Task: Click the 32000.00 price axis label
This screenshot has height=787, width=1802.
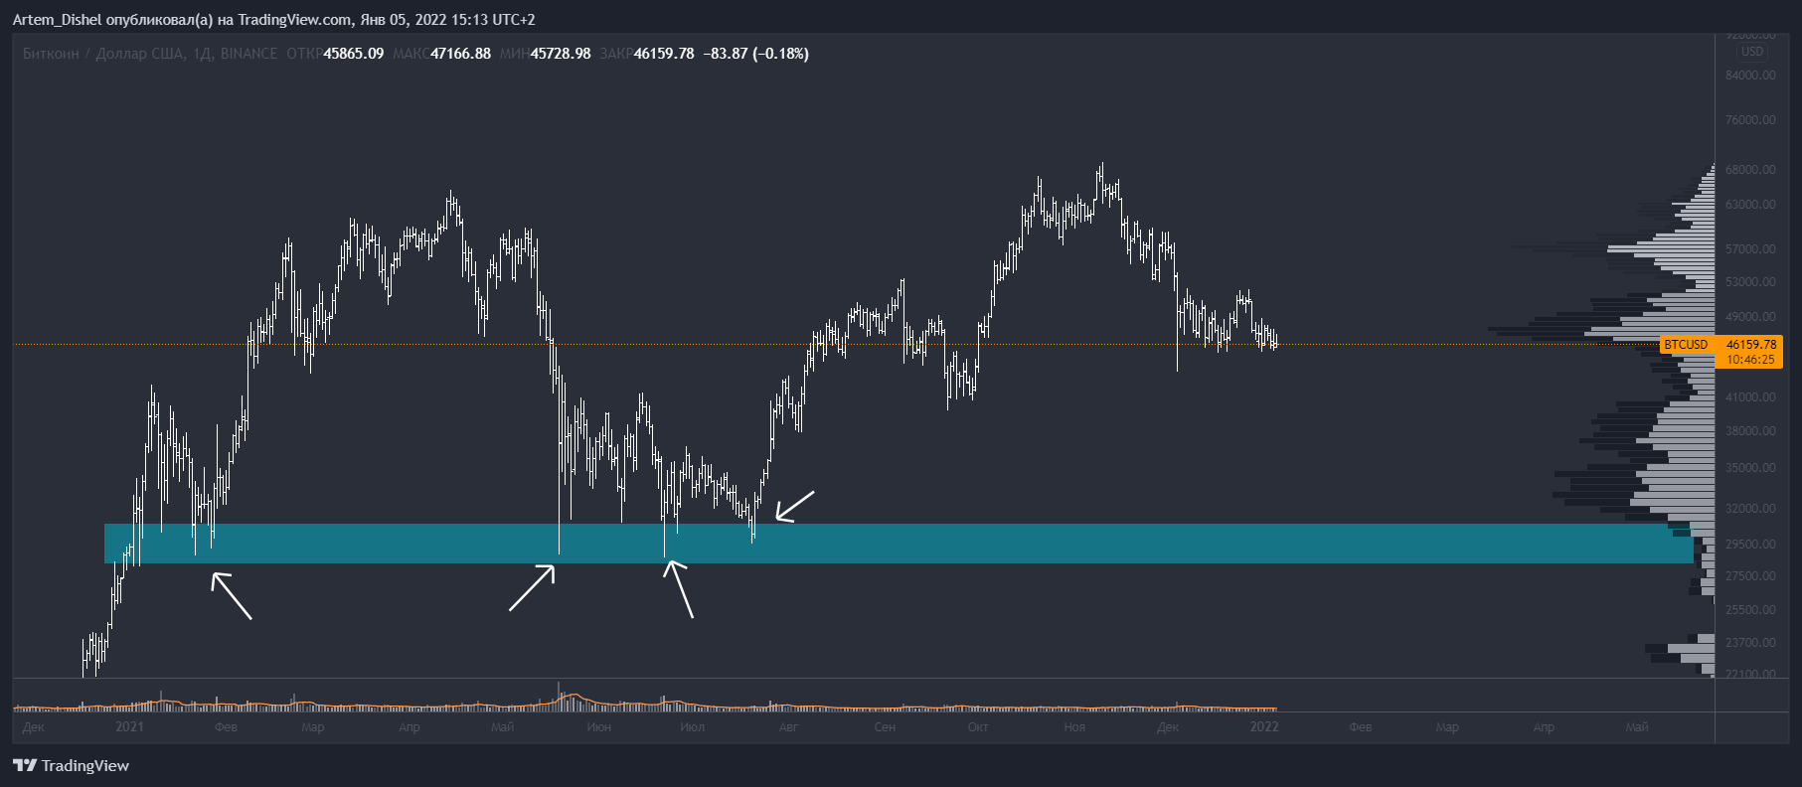Action: click(x=1750, y=509)
